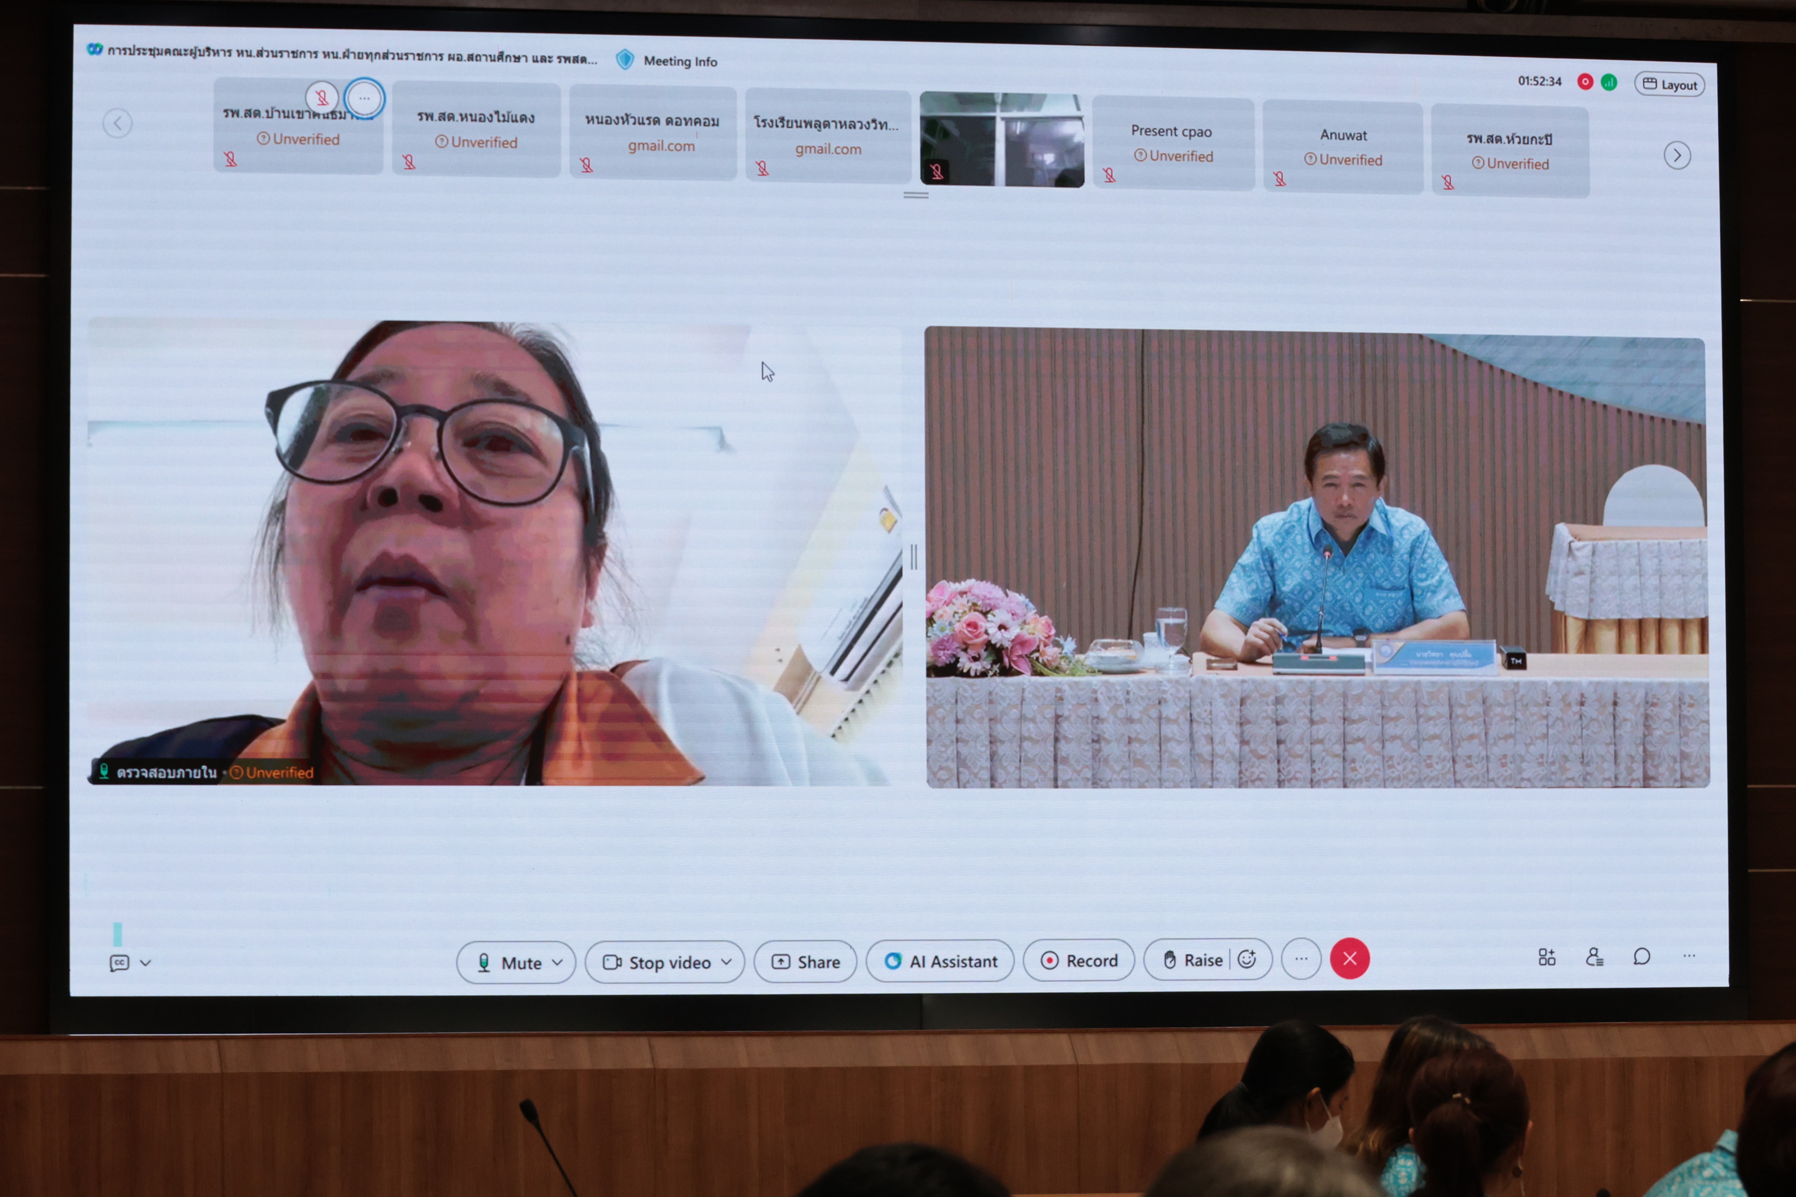Screen dimensions: 1796x1197
Task: Expand the closed captions options arrow
Action: pyautogui.click(x=146, y=963)
